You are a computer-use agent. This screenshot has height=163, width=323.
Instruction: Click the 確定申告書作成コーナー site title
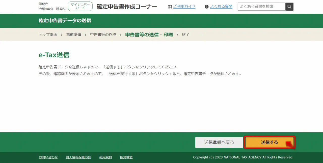(127, 7)
